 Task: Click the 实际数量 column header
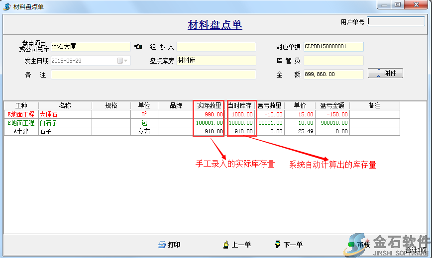[209, 105]
